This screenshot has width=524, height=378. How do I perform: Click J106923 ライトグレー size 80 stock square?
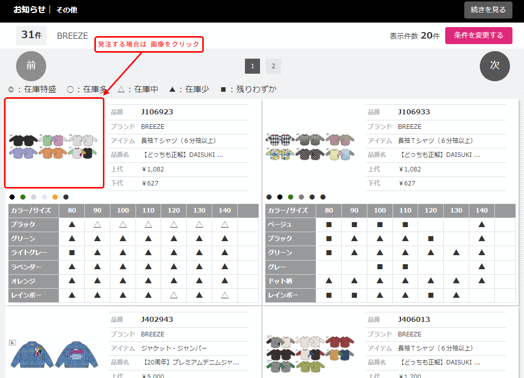[x=72, y=253]
